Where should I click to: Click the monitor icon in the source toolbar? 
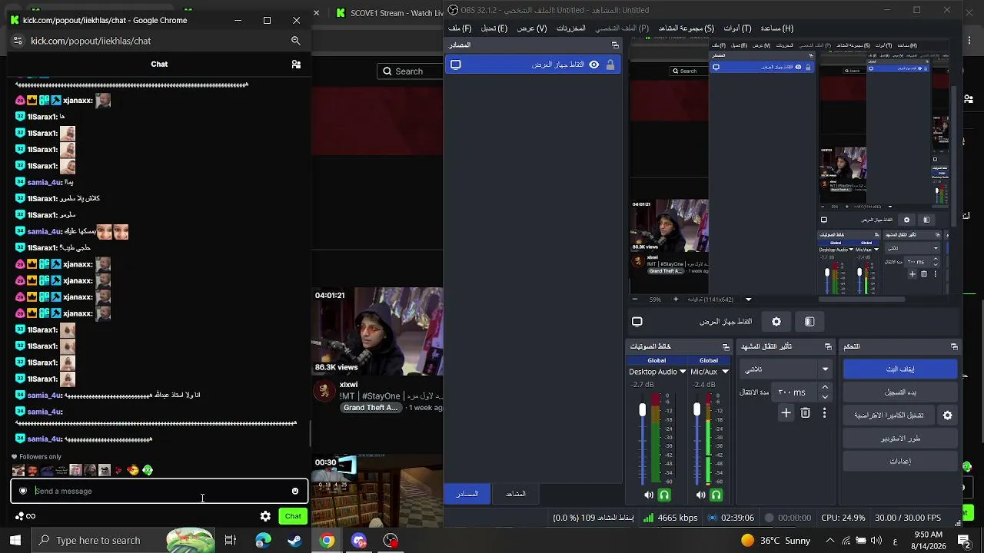pos(637,322)
